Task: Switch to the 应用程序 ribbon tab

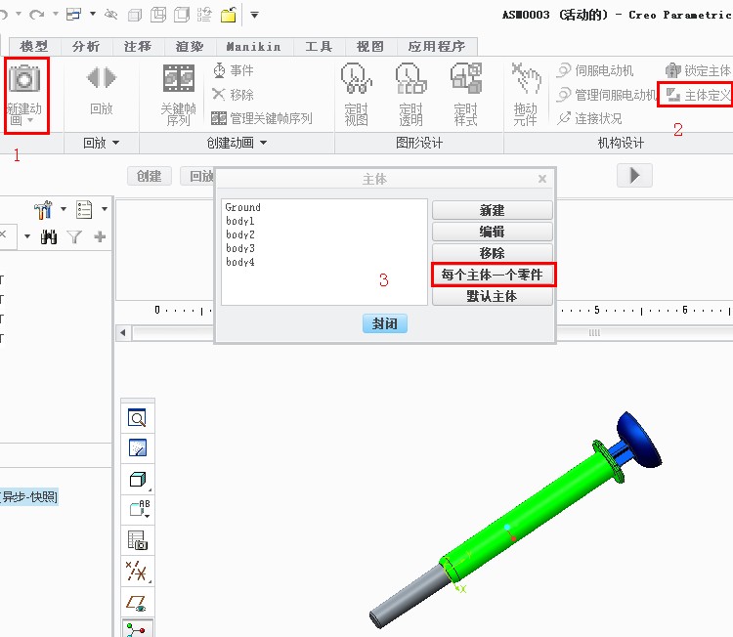Action: (x=437, y=47)
